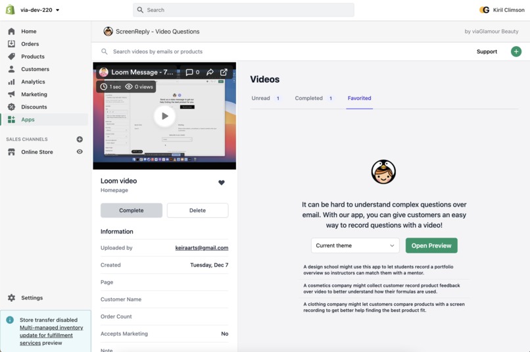Click by viaGlamour Beauty text
This screenshot has height=352, width=530.
(491, 32)
